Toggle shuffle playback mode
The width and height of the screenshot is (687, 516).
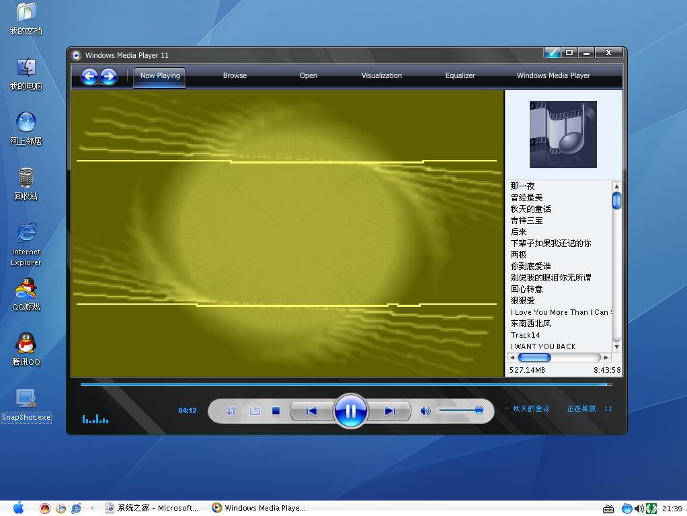point(233,410)
